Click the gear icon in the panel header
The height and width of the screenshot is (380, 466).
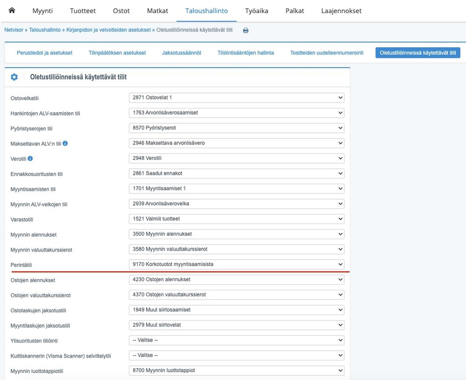click(x=14, y=77)
